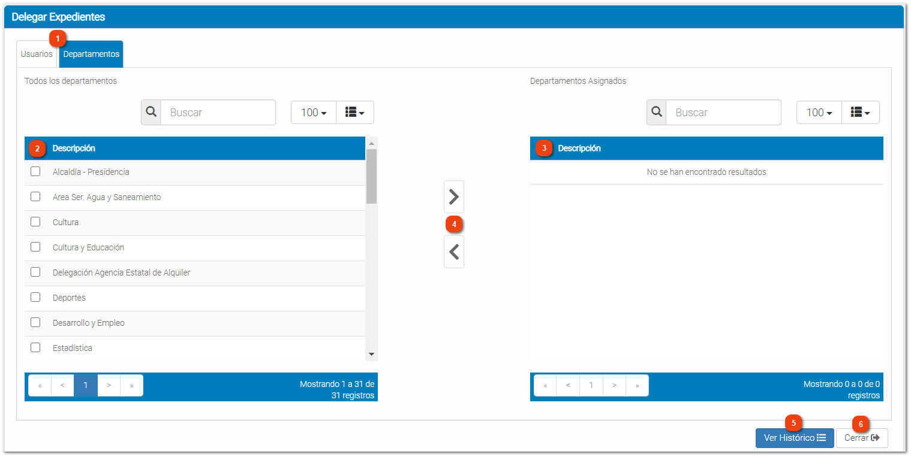The image size is (911, 457).
Task: Sort by Descripción header in Departamentos Asignados
Action: pos(579,149)
